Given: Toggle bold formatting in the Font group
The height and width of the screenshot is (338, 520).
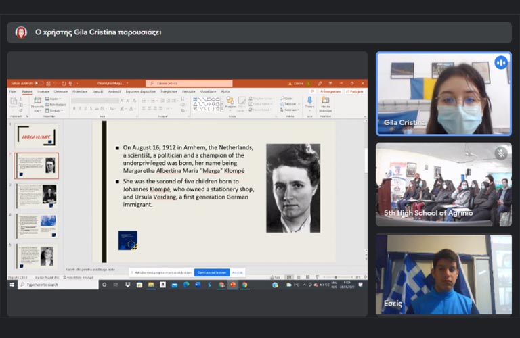Looking at the screenshot, I should (x=74, y=108).
